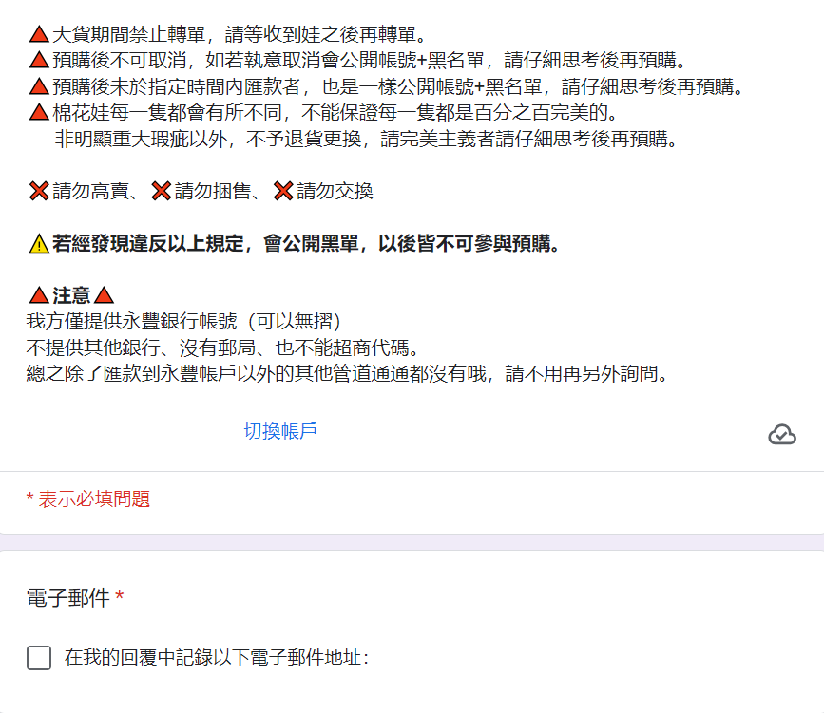Click the red triangle before 棉花娃每一隻
This screenshot has height=713, width=824.
click(x=39, y=112)
